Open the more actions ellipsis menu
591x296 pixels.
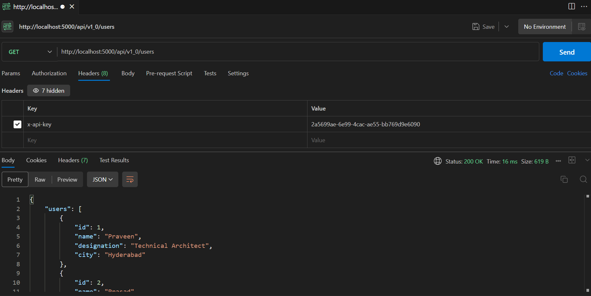(584, 6)
